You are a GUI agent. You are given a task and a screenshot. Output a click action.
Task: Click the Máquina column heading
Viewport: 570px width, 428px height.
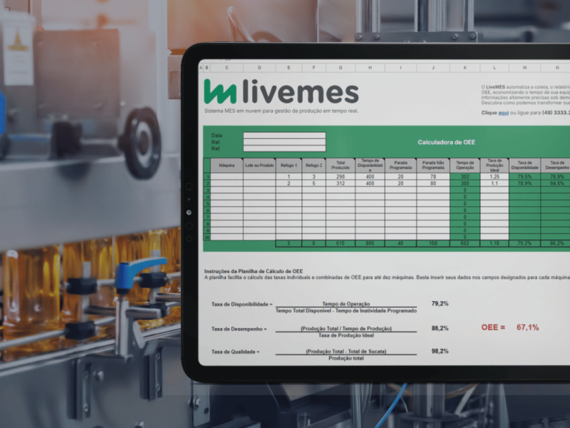[227, 165]
